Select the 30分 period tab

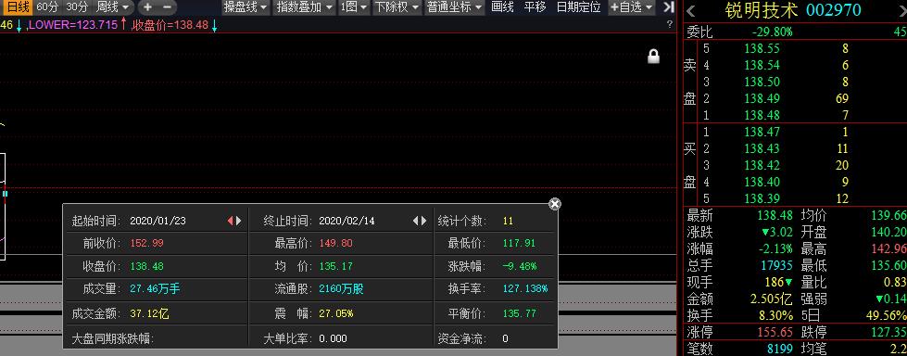[x=77, y=7]
